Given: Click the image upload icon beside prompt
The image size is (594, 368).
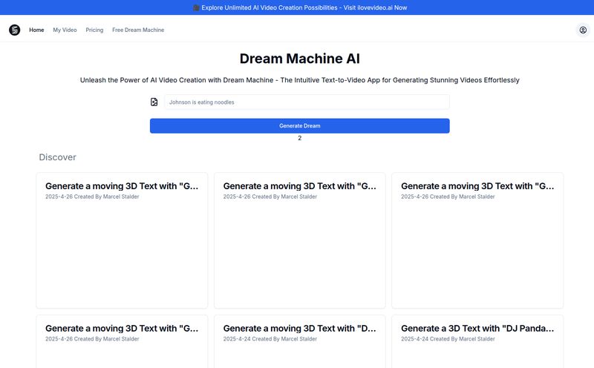Looking at the screenshot, I should tap(154, 102).
